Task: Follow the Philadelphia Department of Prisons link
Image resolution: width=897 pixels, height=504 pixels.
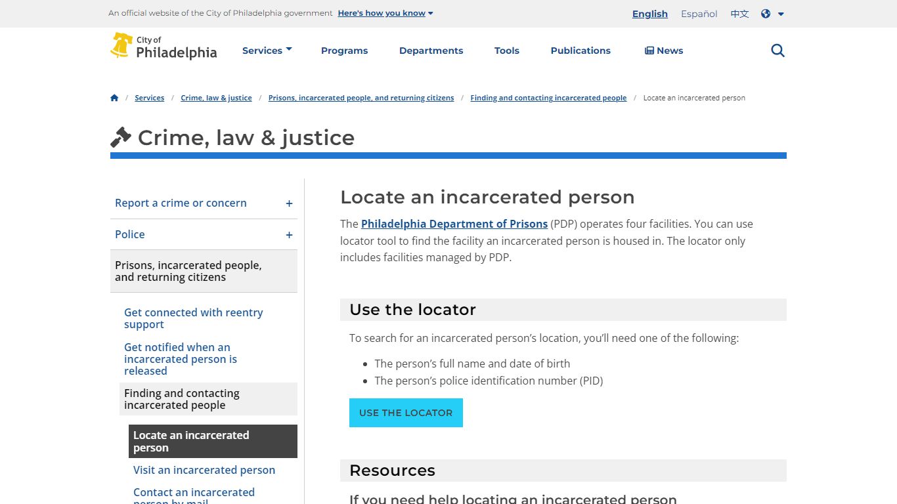Action: [454, 224]
